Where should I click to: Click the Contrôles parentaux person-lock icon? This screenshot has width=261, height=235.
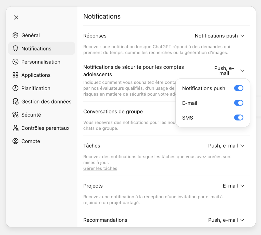coord(16,128)
